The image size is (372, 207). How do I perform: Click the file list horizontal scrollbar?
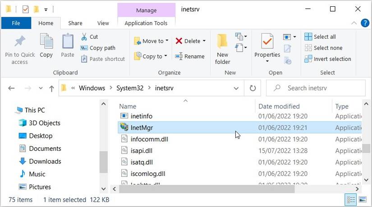(207, 189)
